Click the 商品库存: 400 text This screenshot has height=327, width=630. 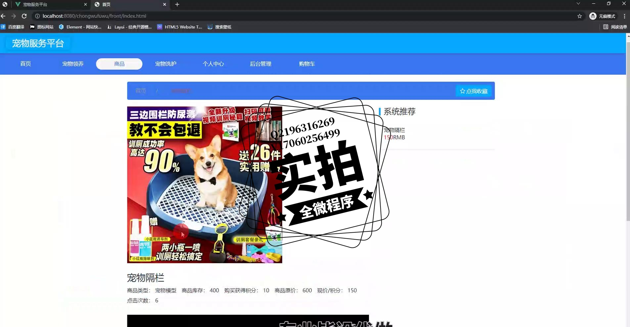coord(200,291)
